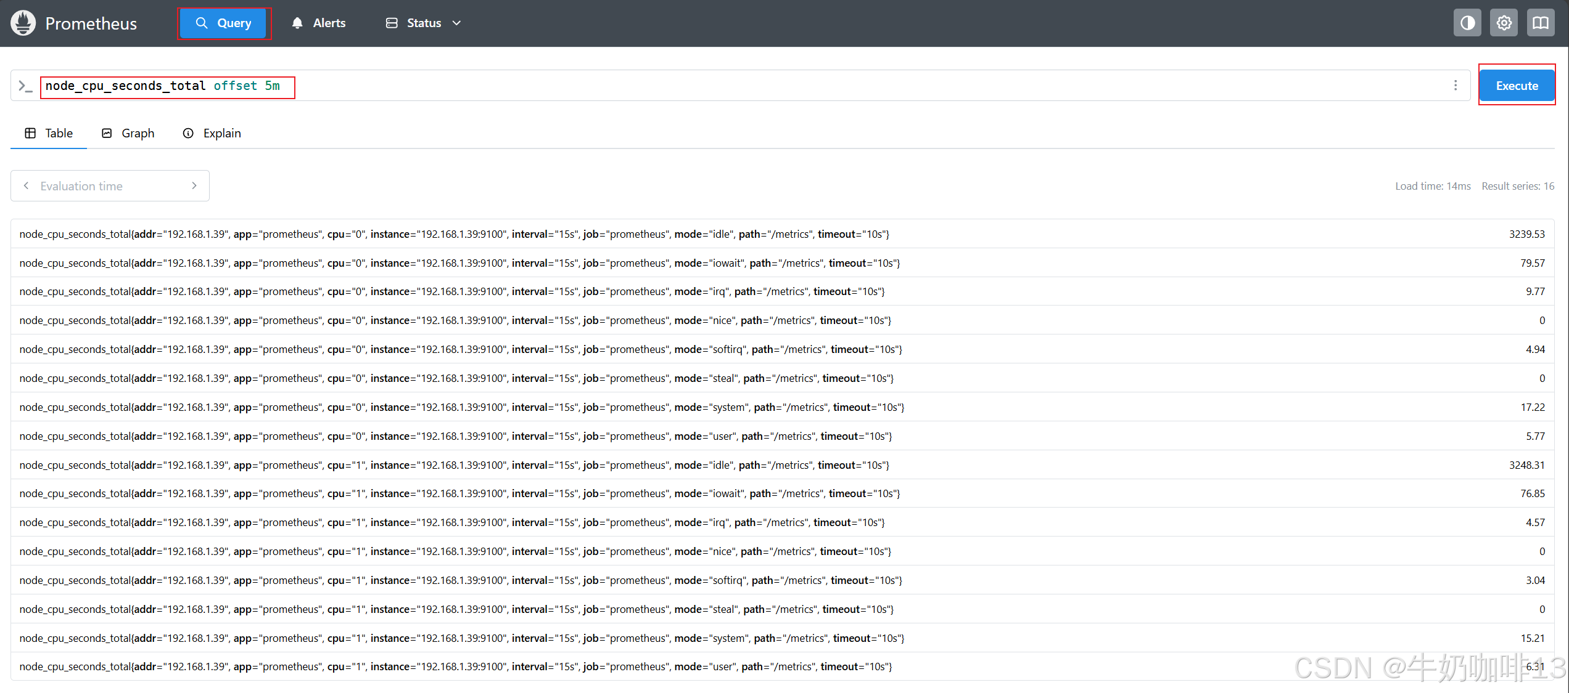Click the Prometheus flame logo icon
The width and height of the screenshot is (1569, 693).
(23, 23)
